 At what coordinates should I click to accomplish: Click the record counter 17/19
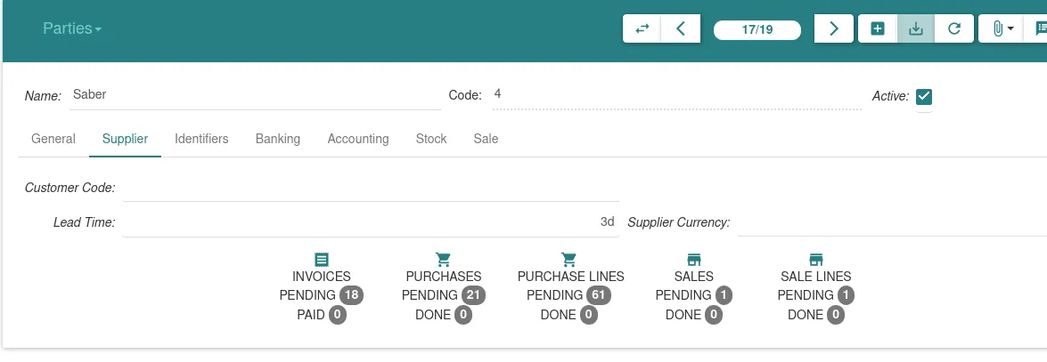757,30
